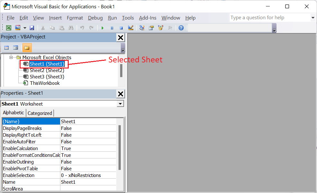Close the Properties - Sheet1 panel
317x193 pixels.
(x=120, y=94)
